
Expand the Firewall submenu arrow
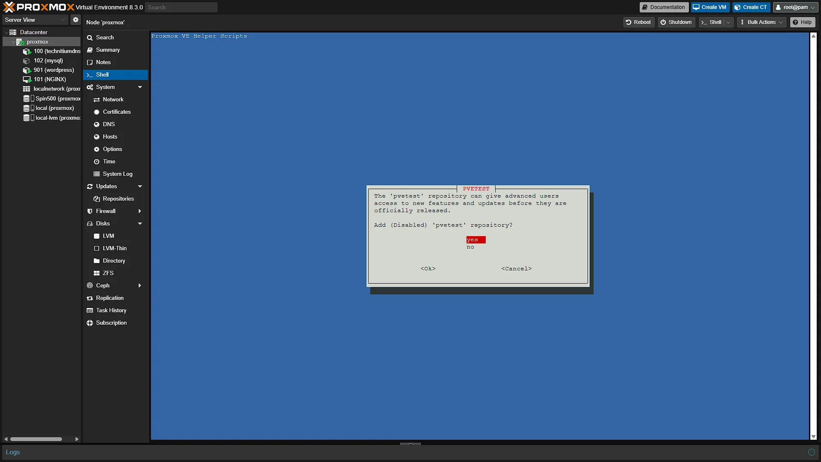point(140,211)
